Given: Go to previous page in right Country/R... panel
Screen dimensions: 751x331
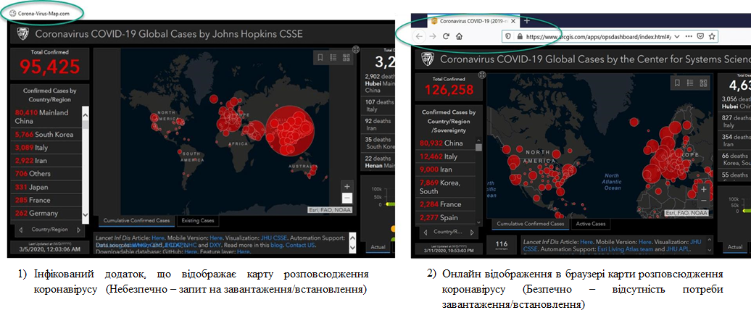Looking at the screenshot, I should 423,232.
